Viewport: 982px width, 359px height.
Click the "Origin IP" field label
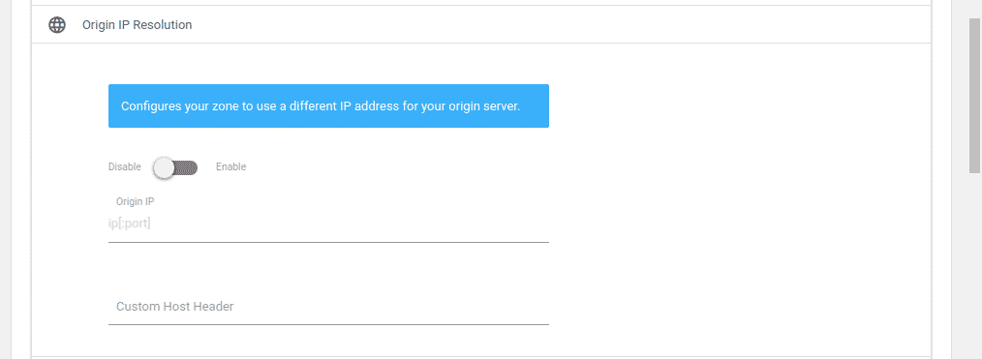pos(136,201)
